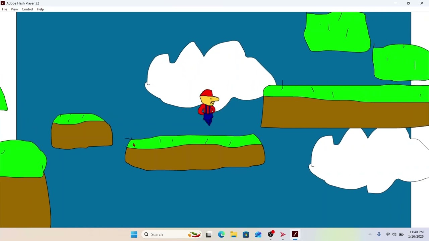Show hidden system tray icons
429x241 pixels.
[370, 234]
